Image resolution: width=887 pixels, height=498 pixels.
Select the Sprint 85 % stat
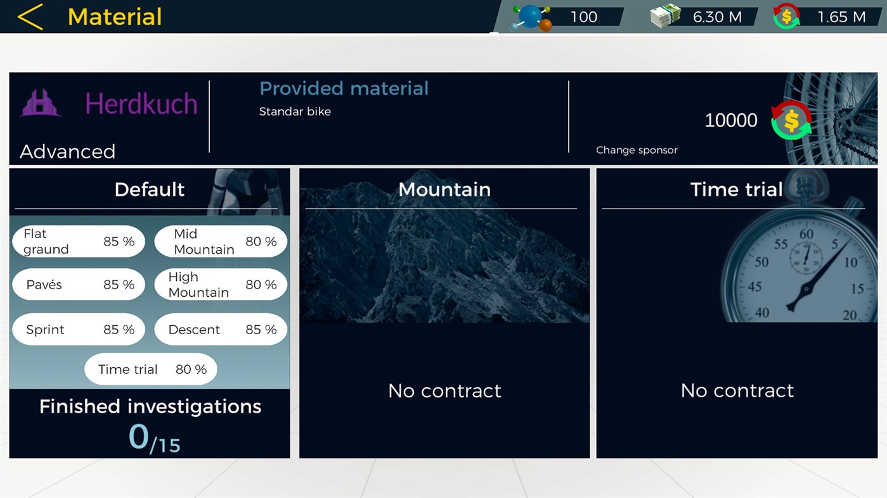pyautogui.click(x=79, y=329)
